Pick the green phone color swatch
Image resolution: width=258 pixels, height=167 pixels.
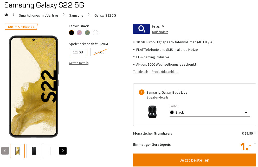pos(87,33)
